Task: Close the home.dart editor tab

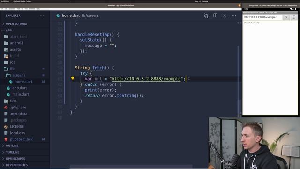Action: (x=225, y=15)
